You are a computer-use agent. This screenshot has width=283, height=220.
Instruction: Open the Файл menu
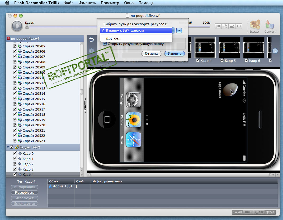tap(69, 3)
